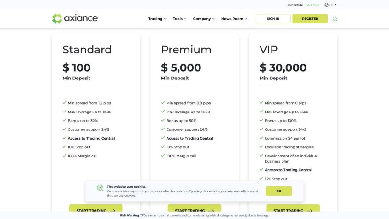Click the checkmark beside Commission $4 per lot
The height and width of the screenshot is (219, 389).
tap(261, 138)
